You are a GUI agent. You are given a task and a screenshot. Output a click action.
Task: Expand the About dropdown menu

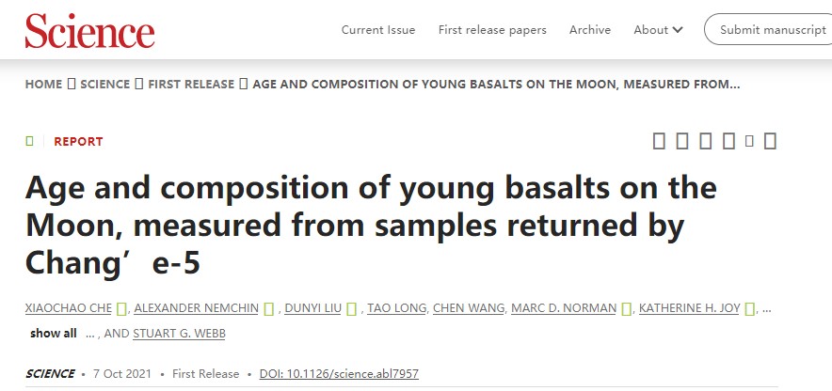[x=658, y=29]
